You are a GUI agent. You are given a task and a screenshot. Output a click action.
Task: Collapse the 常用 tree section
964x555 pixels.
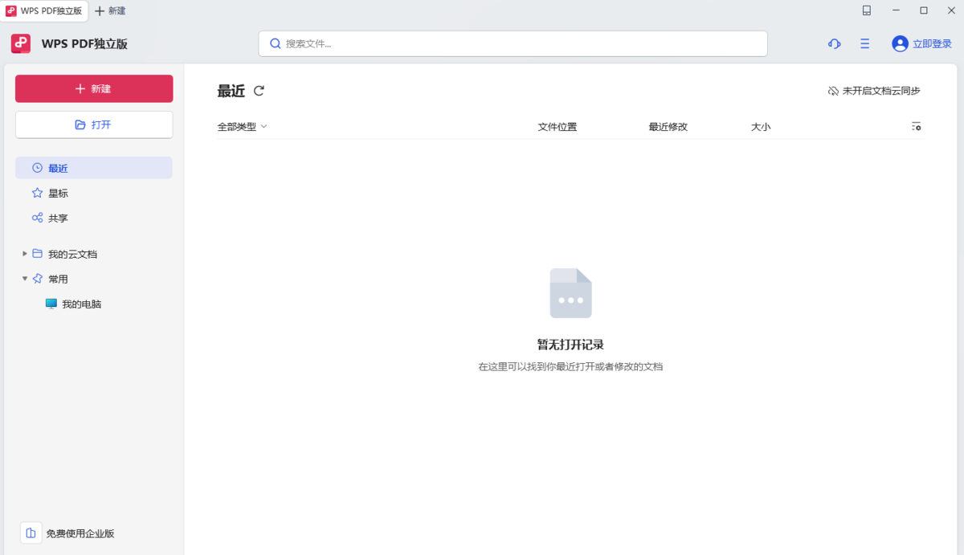click(x=25, y=279)
